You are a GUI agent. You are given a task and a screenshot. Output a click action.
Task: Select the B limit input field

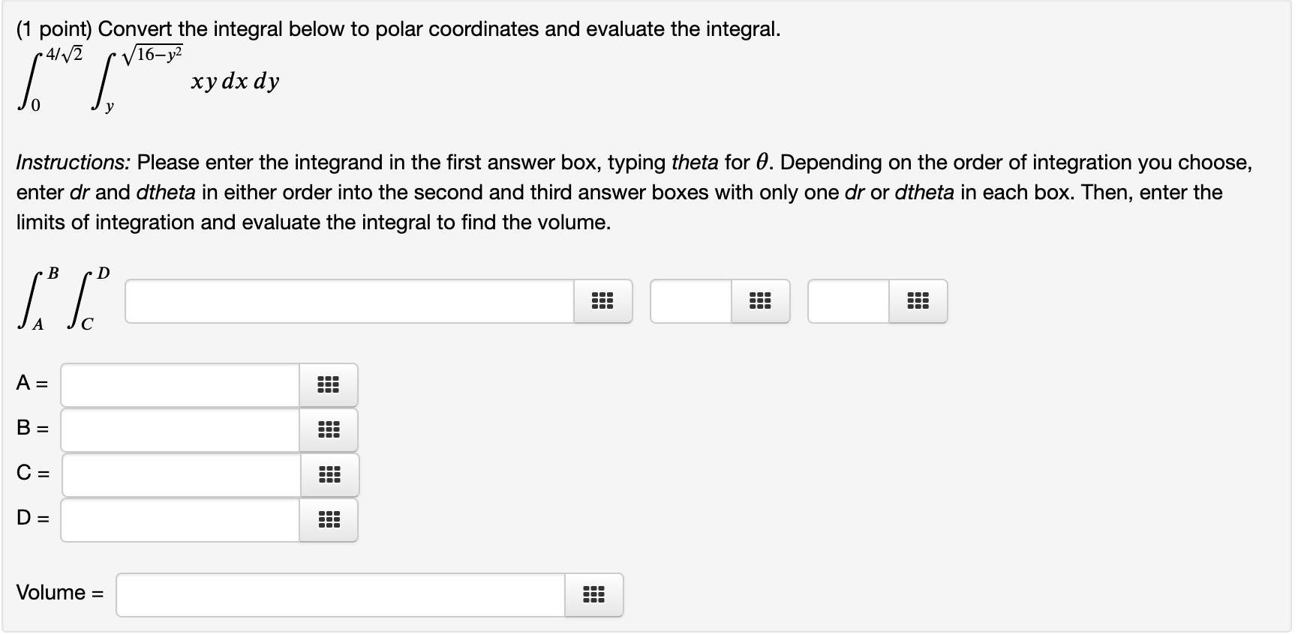pyautogui.click(x=180, y=429)
